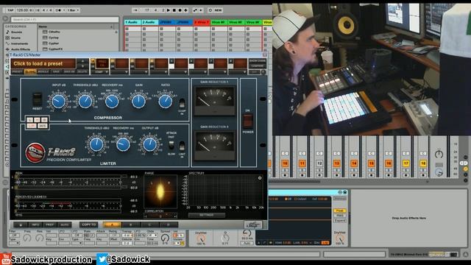Select snapshot D button

pos(169,225)
